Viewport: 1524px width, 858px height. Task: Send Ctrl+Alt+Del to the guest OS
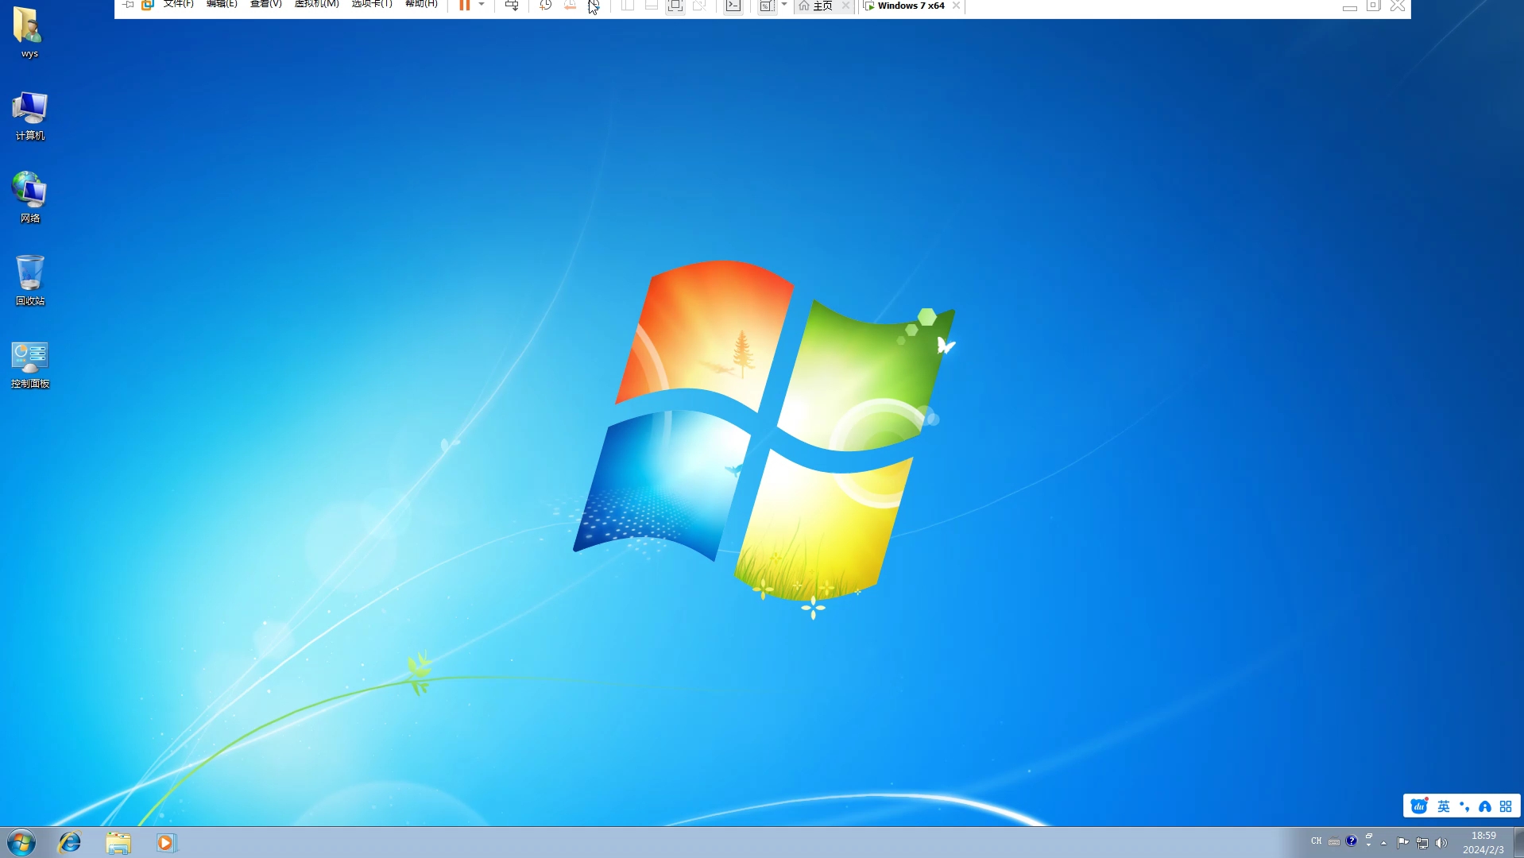511,6
